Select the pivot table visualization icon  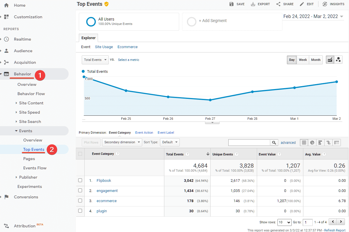[x=336, y=142]
